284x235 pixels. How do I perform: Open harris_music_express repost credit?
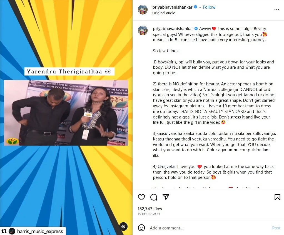pos(40,231)
